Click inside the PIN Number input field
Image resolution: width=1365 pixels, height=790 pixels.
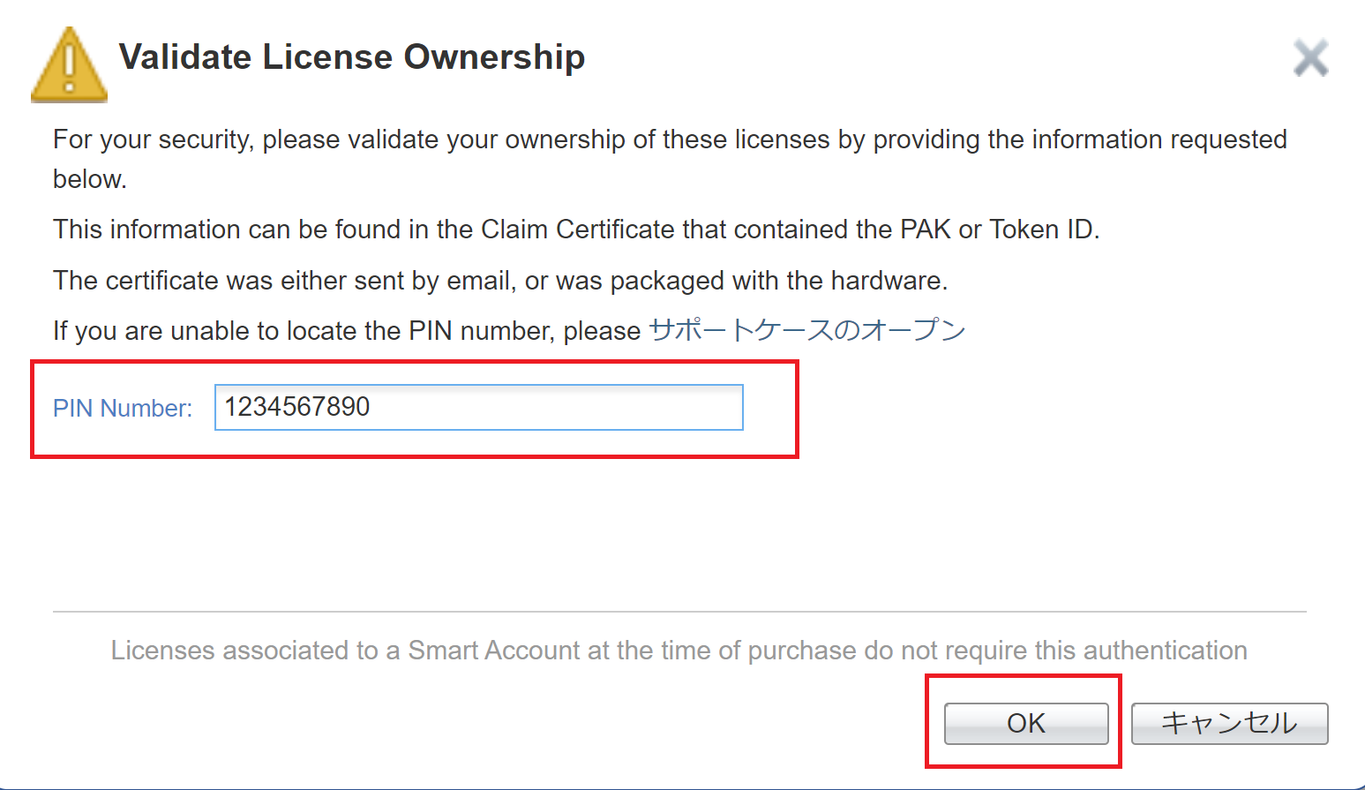click(x=478, y=407)
